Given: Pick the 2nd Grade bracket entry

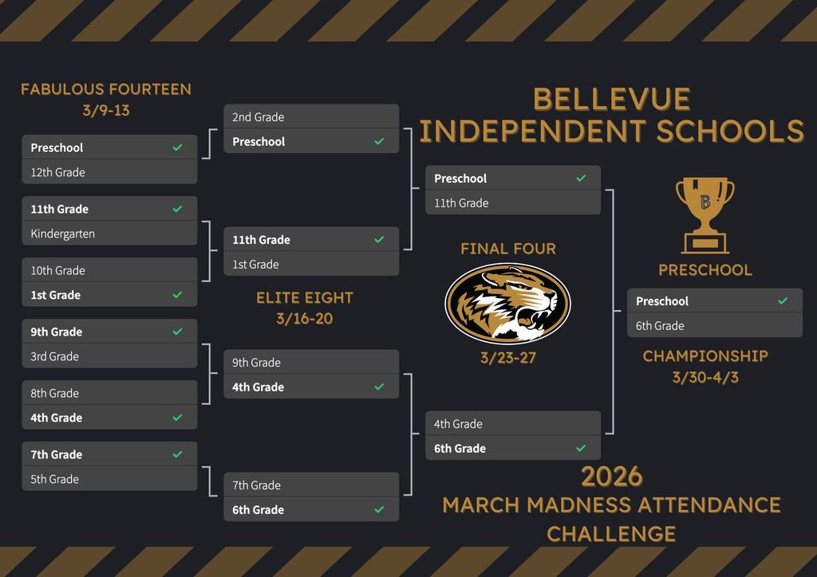Looking at the screenshot, I should [x=311, y=117].
